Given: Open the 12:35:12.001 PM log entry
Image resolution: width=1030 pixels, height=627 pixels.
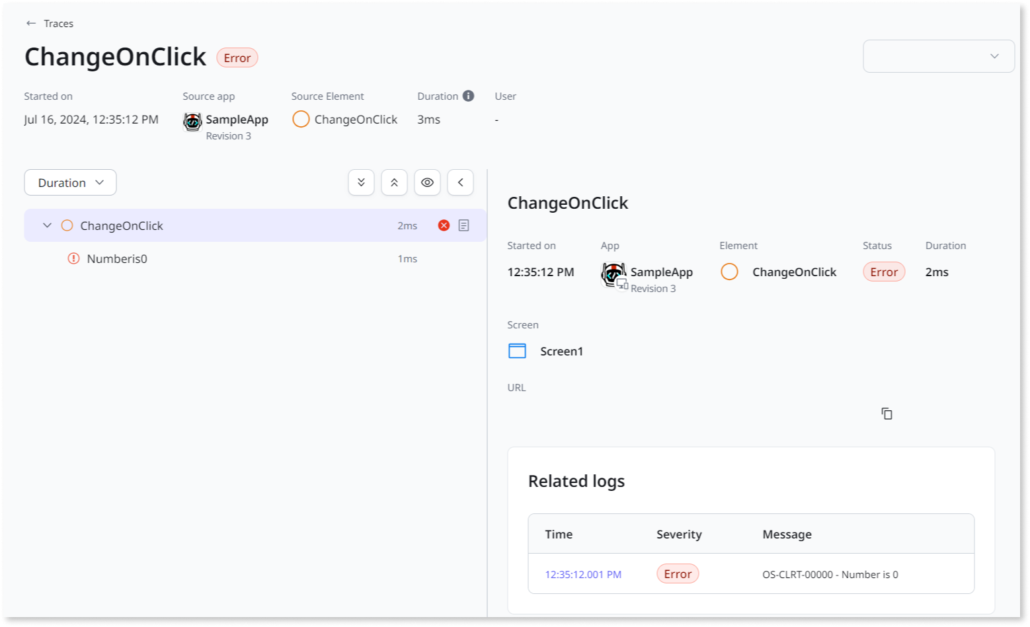Looking at the screenshot, I should click(x=582, y=574).
